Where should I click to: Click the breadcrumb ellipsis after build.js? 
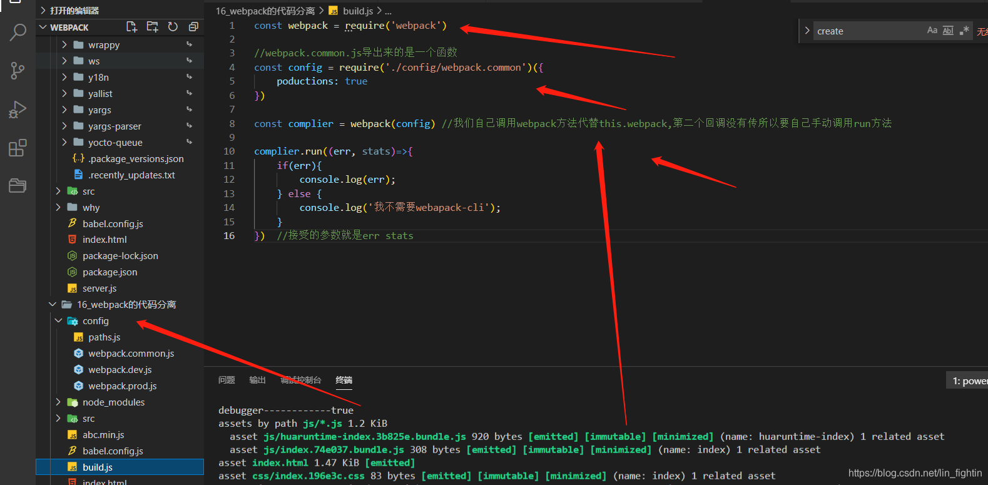pyautogui.click(x=388, y=11)
